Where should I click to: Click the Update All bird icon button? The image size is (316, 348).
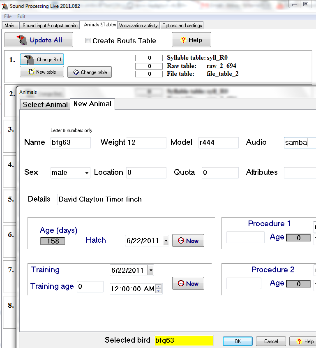(x=21, y=40)
